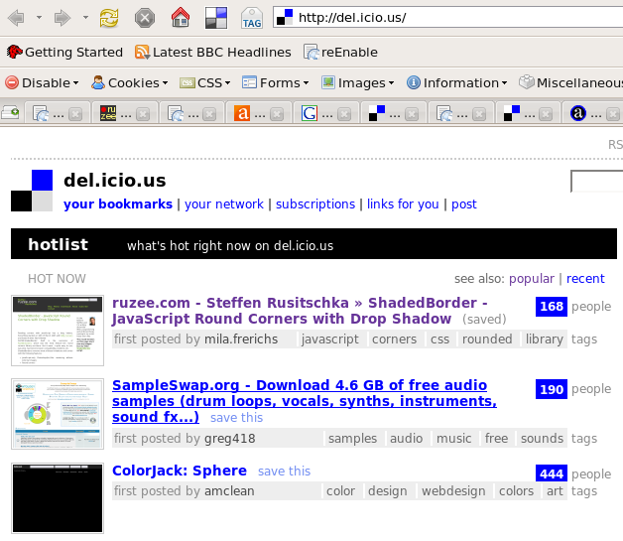
Task: Open the ruzee.com ShadedBorder bookmark title
Action: click(300, 311)
